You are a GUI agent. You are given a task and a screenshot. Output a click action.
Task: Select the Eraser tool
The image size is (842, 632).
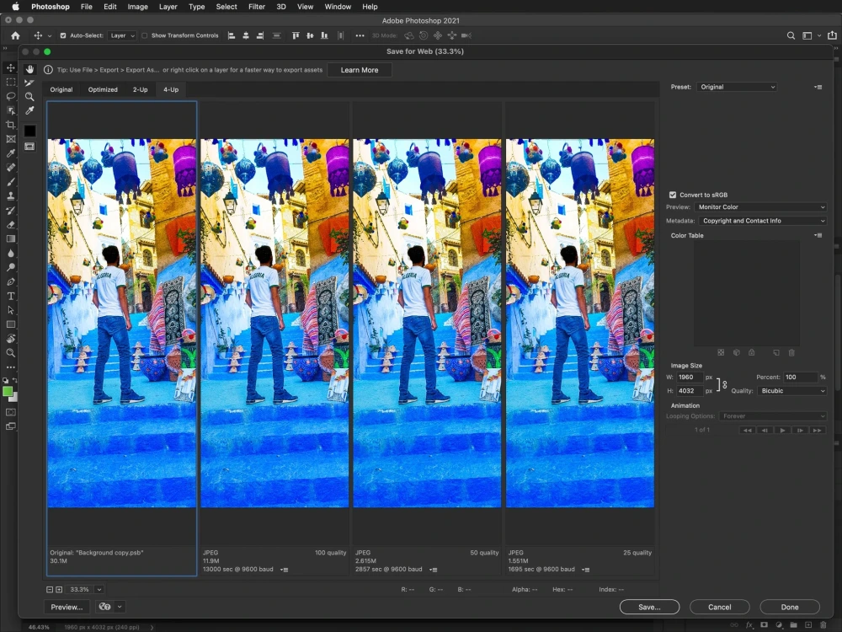[x=10, y=225]
